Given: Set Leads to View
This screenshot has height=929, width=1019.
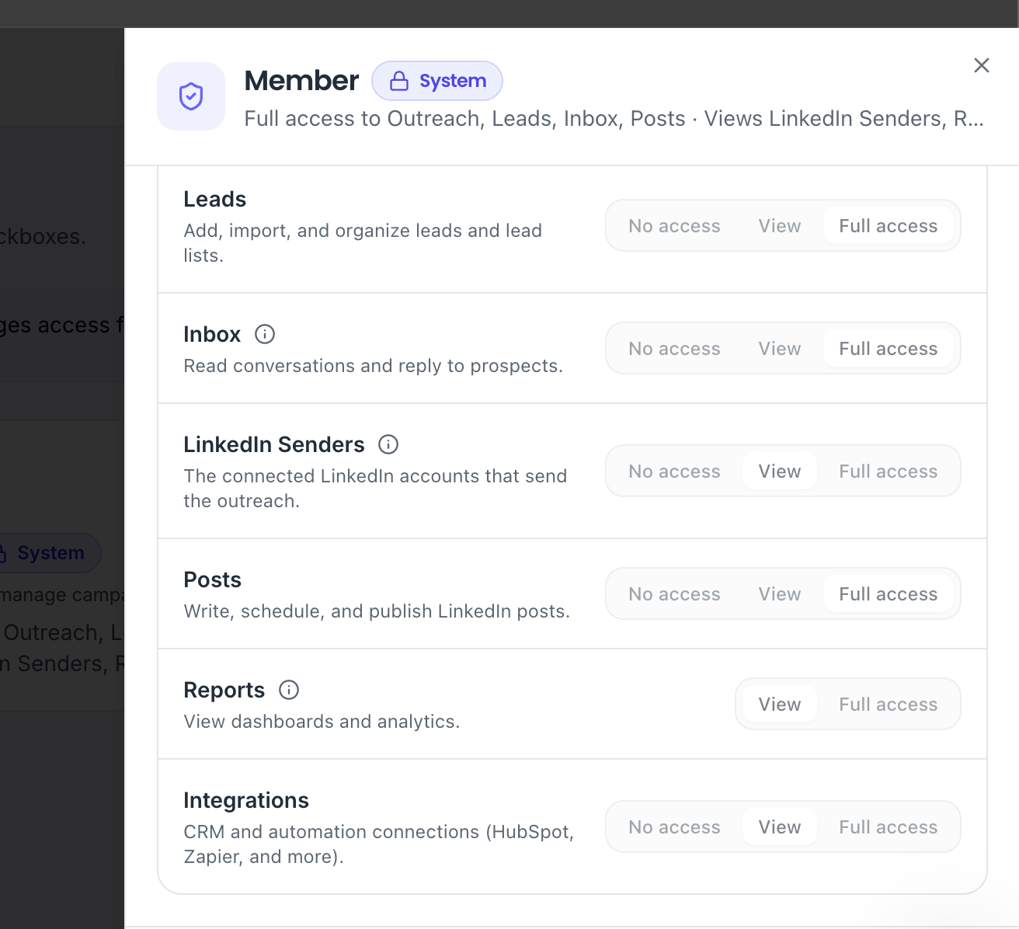Looking at the screenshot, I should pyautogui.click(x=780, y=226).
